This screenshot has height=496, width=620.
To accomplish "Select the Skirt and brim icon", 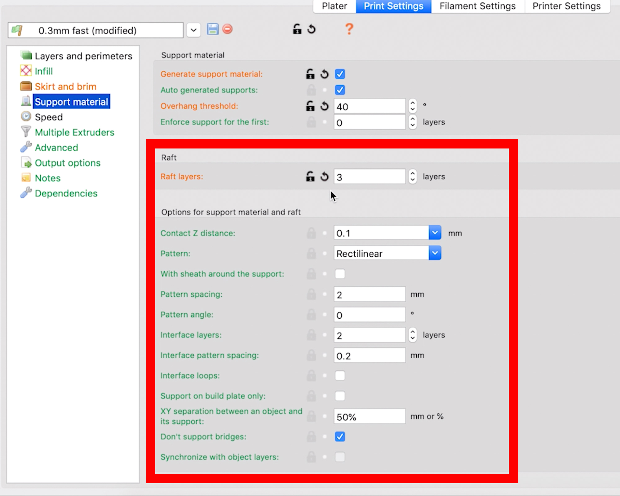I will coord(26,86).
